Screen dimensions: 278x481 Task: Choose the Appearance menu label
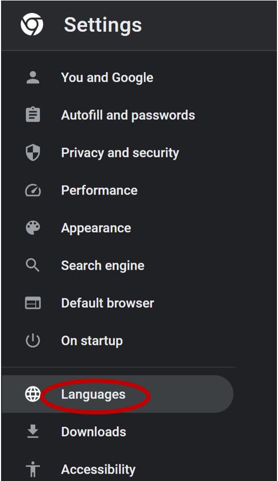tap(96, 229)
